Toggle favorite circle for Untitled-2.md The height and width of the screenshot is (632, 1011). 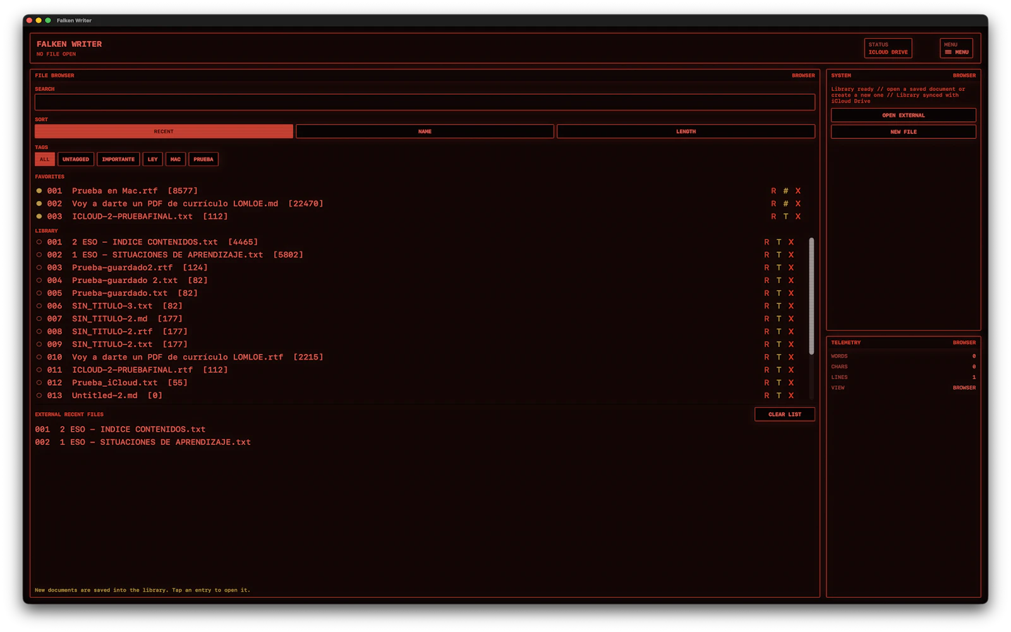pyautogui.click(x=39, y=396)
